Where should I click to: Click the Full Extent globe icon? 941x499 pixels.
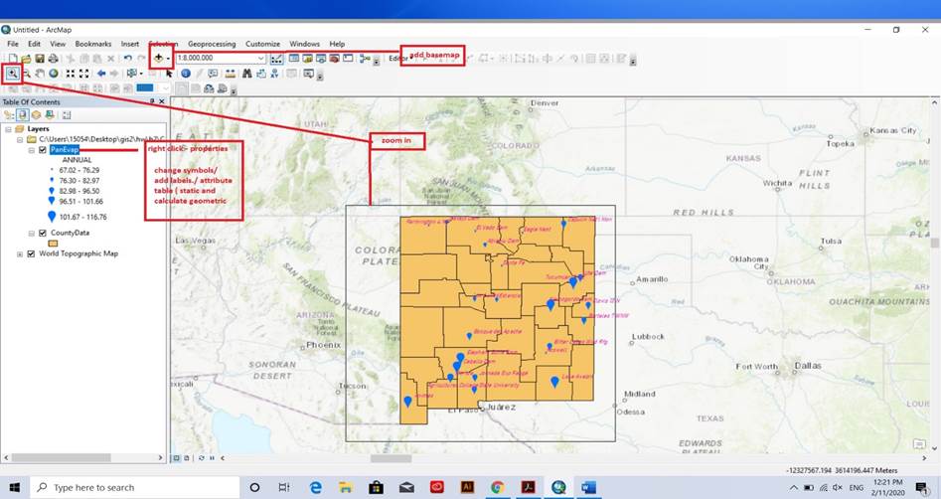click(54, 74)
